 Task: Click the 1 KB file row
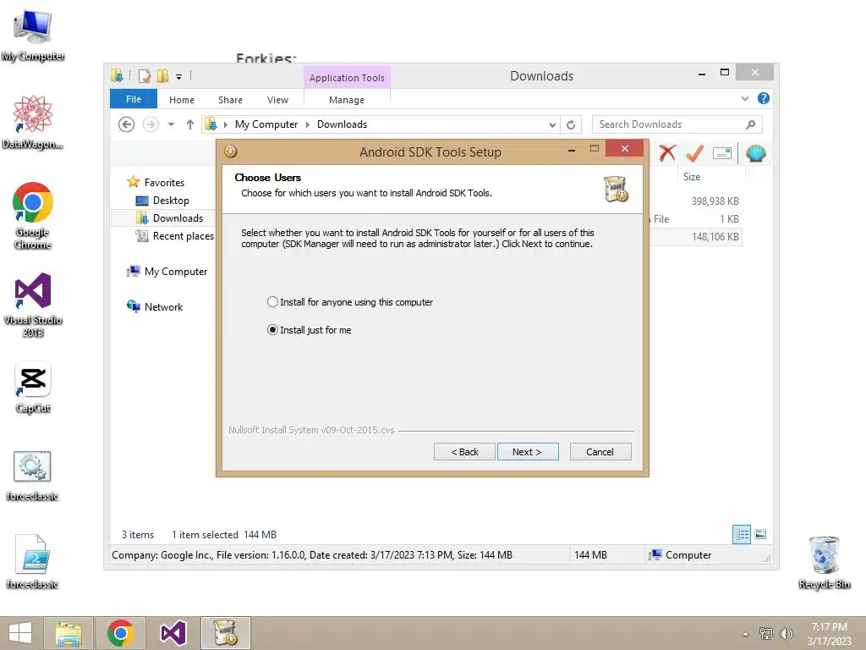(728, 219)
